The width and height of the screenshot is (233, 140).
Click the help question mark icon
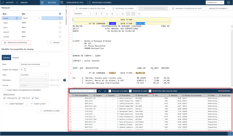click(x=64, y=80)
